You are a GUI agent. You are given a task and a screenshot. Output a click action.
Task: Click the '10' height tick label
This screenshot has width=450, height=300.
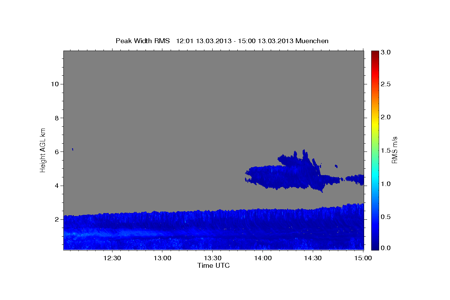click(x=54, y=84)
